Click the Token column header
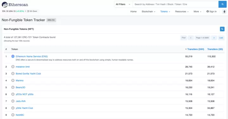This screenshot has height=119, width=228. click(x=15, y=49)
